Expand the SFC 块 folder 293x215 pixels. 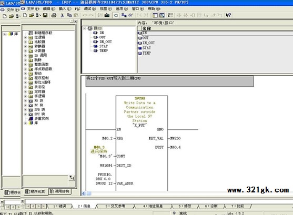tap(25, 114)
